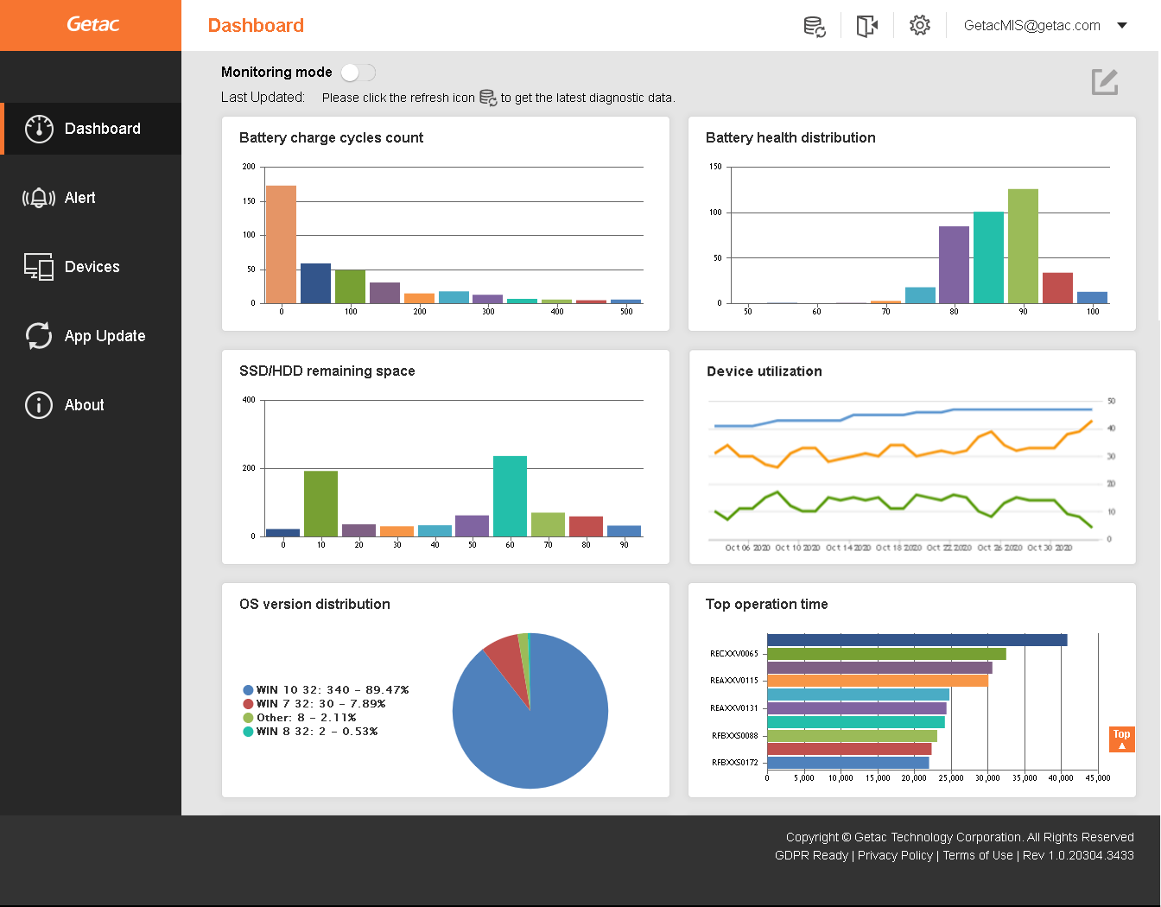1161x907 pixels.
Task: Click the GDPR Ready link
Action: [811, 855]
